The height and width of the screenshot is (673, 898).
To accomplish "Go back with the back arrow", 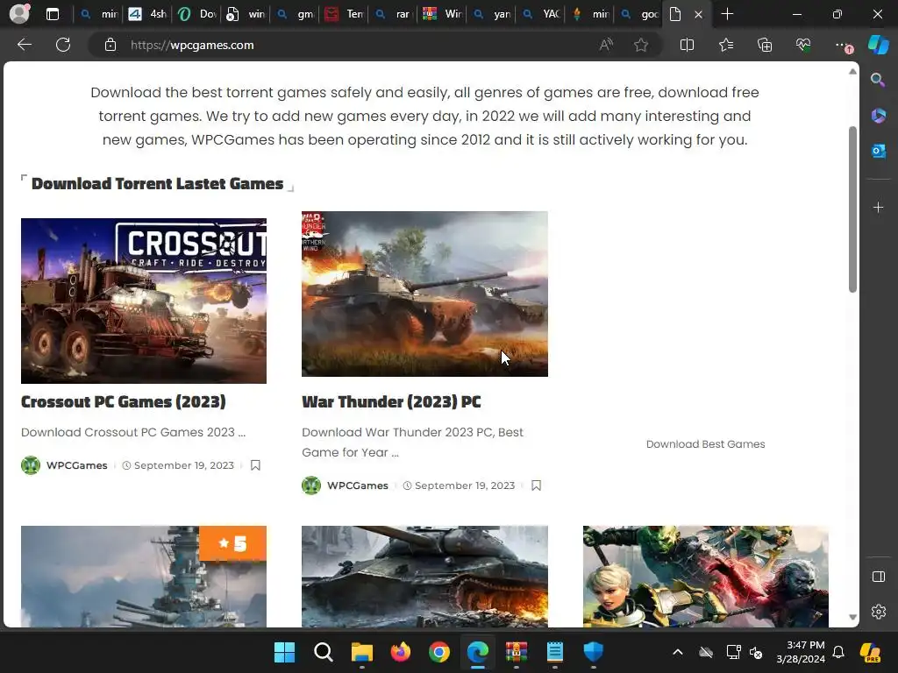I will [24, 45].
